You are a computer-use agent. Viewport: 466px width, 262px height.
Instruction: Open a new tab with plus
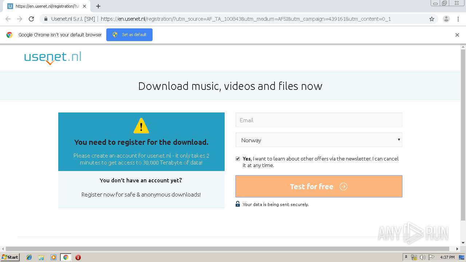tap(98, 6)
